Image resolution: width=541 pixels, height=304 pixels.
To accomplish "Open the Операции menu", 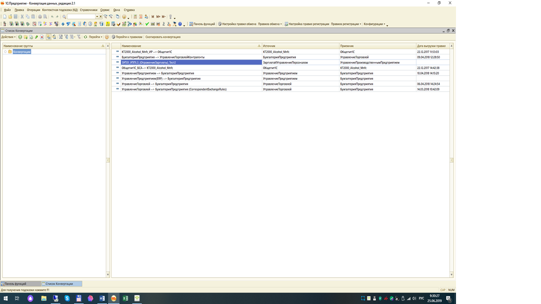I will (33, 10).
